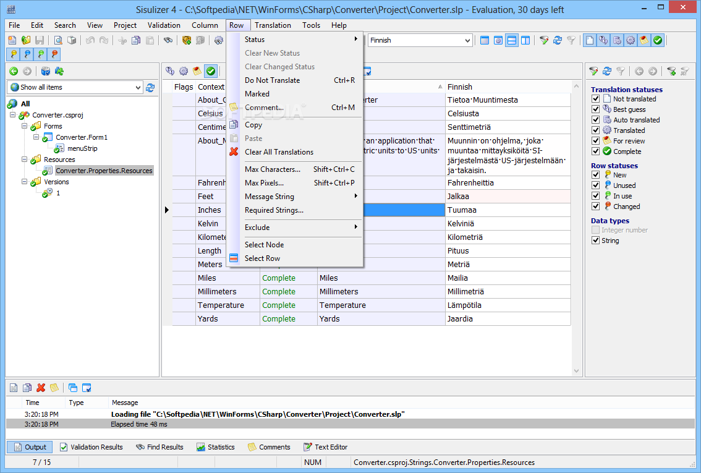Screen dimensions: 701x473
Task: Toggle the String data type checkbox
Action: pos(595,241)
